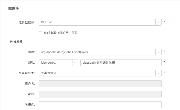Viewport: 180px width, 110px height.
Task: Expand the 驱动 dropdown arrow
Action: coord(158,52)
